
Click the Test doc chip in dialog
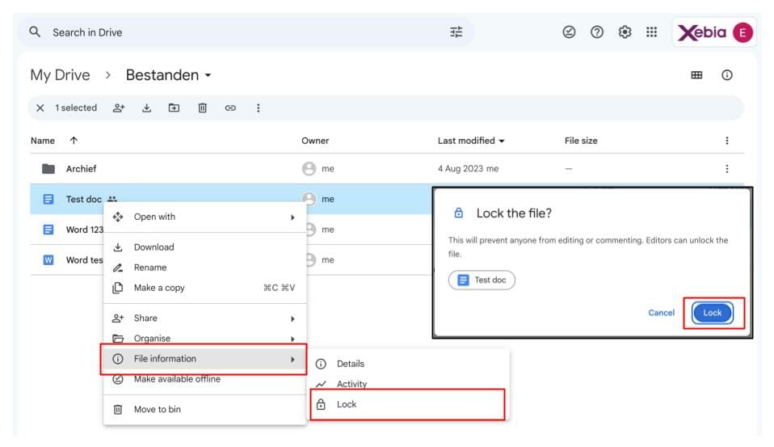[482, 280]
